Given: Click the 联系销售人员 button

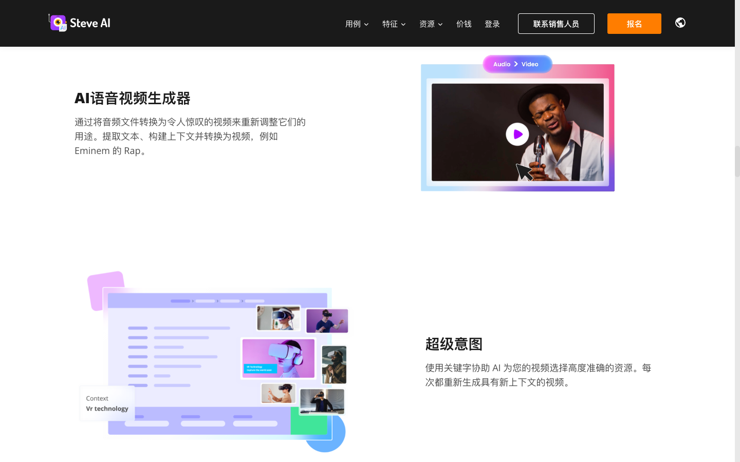Looking at the screenshot, I should [556, 23].
